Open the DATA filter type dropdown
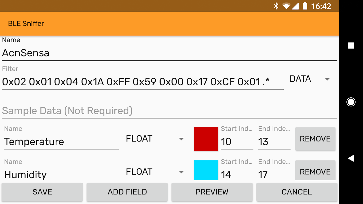This screenshot has width=363, height=204. (309, 79)
